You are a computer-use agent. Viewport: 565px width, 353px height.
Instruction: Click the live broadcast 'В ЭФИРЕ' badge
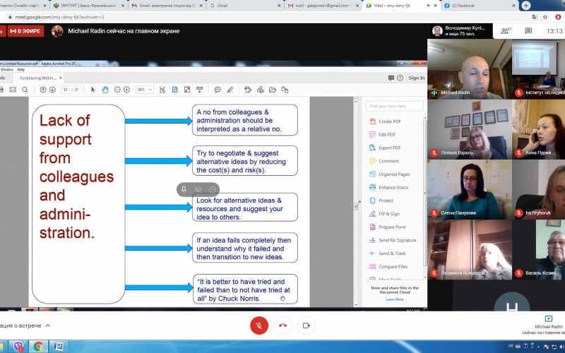(25, 31)
